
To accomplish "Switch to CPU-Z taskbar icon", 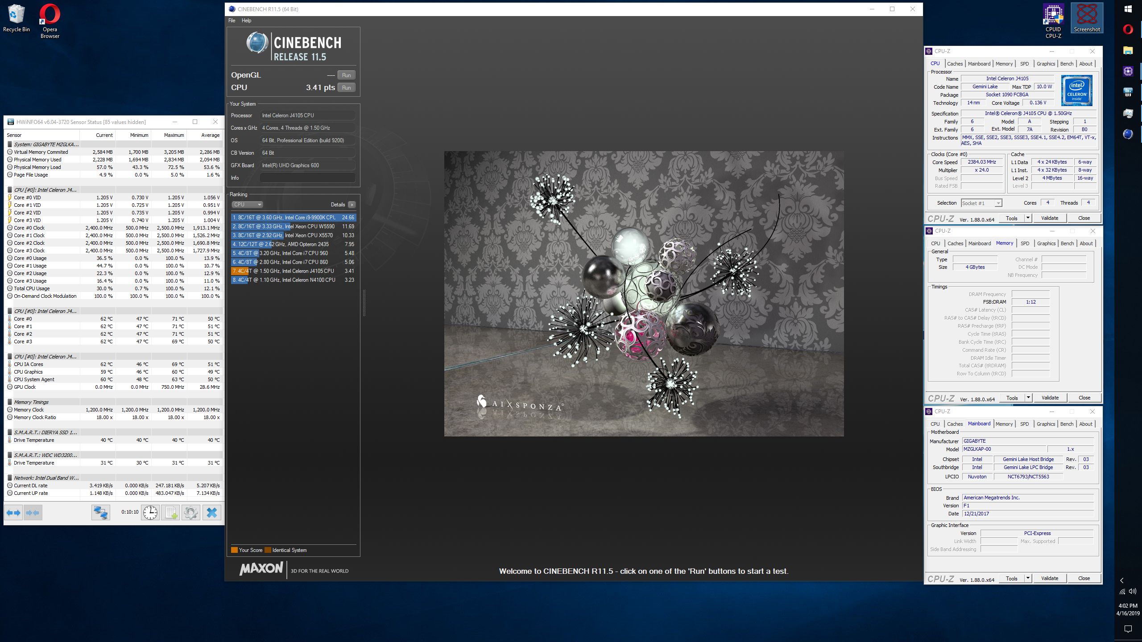I will (1128, 71).
